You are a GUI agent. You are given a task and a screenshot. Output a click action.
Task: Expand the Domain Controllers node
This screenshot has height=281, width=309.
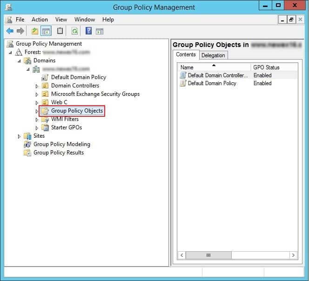[x=37, y=86]
